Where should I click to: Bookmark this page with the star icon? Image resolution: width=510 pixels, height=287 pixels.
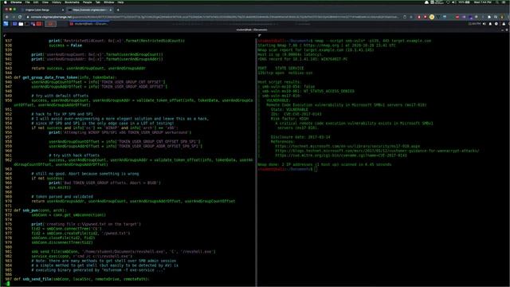pos(411,17)
